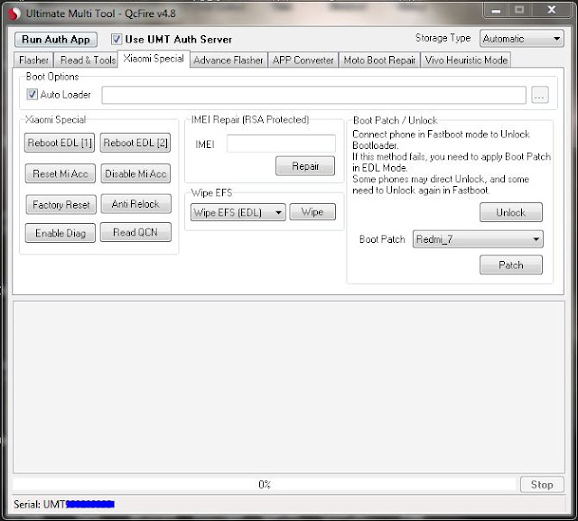Click Disable Mi Acc button
Viewport: 578px width, 521px height.
[135, 173]
